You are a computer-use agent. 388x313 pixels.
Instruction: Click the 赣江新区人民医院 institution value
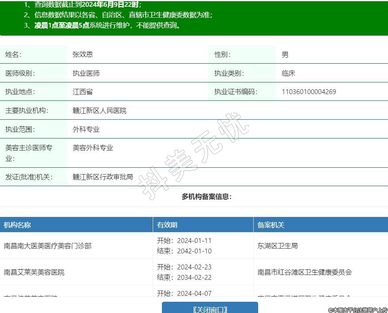[99, 110]
